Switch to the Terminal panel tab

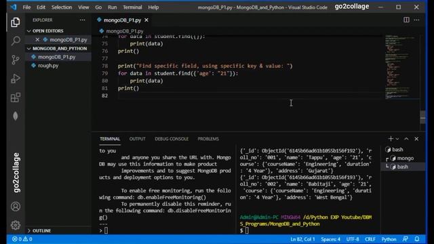coord(110,139)
